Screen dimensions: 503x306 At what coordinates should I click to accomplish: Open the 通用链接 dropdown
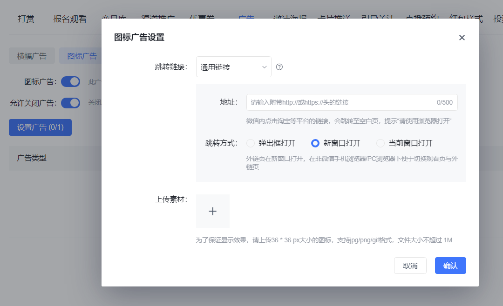[x=233, y=67]
